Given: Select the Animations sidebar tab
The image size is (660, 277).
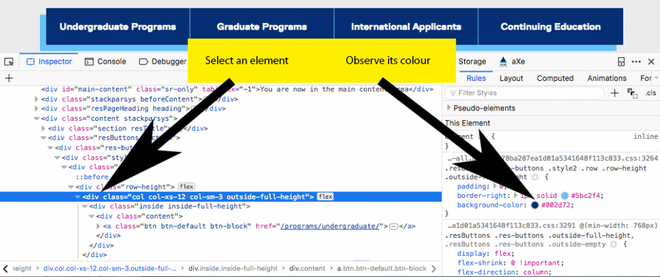Looking at the screenshot, I should pyautogui.click(x=607, y=78).
